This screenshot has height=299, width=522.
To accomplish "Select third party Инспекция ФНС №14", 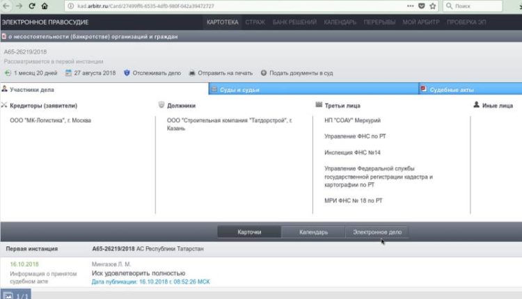I will click(x=352, y=153).
